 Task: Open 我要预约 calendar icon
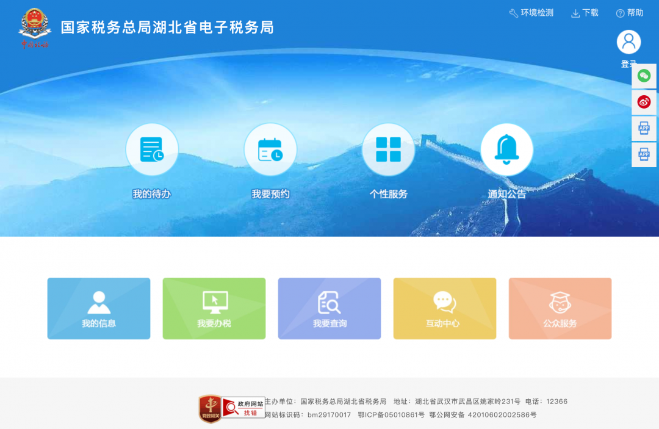270,150
